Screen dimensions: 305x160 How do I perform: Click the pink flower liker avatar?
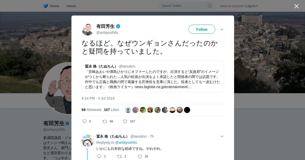point(180,110)
